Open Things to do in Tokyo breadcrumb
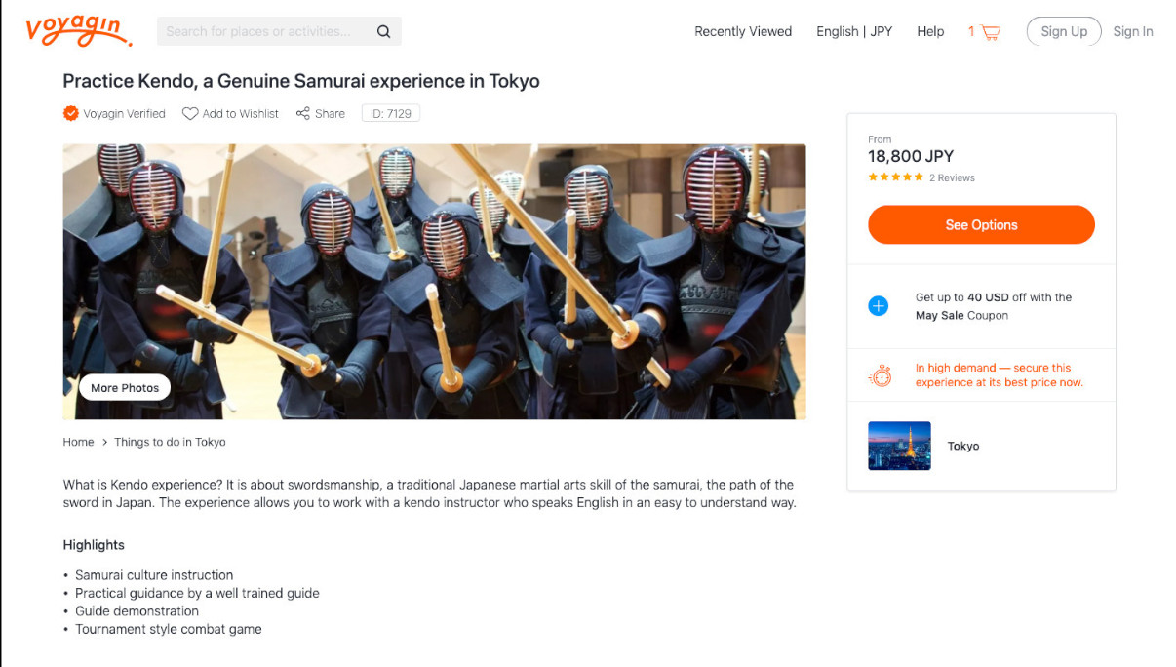Screen dimensions: 1176x667 click(170, 442)
